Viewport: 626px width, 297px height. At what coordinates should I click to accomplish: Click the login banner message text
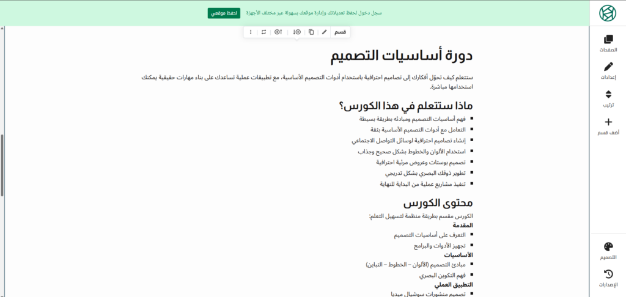pyautogui.click(x=314, y=13)
